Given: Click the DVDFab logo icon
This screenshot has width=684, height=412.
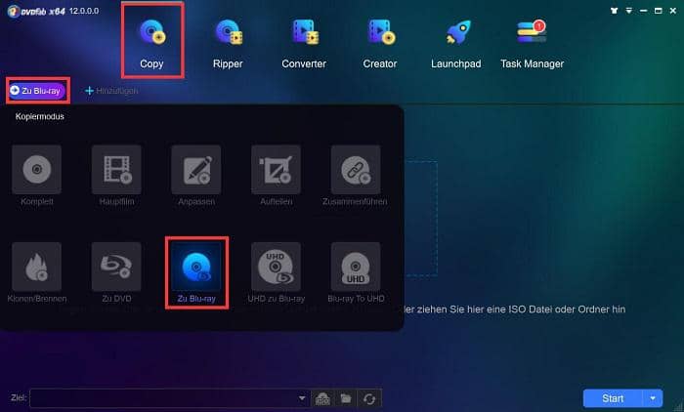Looking at the screenshot, I should pyautogui.click(x=13, y=11).
